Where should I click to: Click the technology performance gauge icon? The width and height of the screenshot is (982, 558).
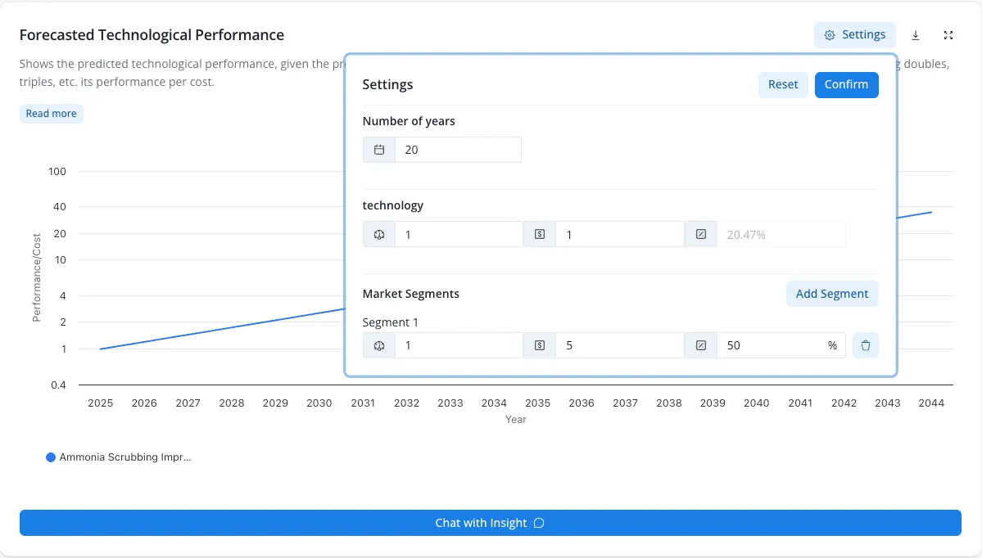click(x=379, y=235)
